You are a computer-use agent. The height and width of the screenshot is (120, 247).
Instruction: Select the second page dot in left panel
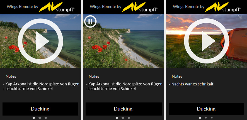(x=40, y=118)
